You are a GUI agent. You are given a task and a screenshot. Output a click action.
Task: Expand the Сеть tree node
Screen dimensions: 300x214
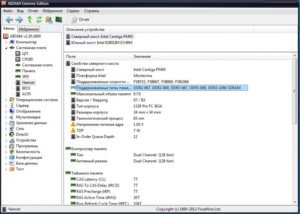[6, 129]
